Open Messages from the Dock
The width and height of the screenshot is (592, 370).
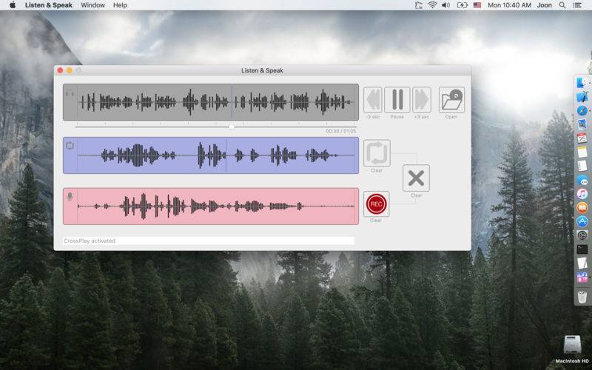pos(582,180)
